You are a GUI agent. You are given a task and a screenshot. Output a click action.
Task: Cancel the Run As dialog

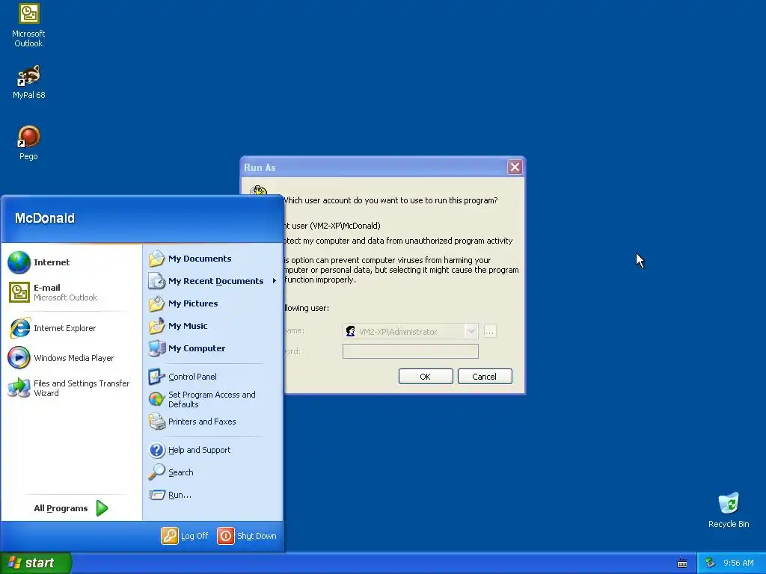pos(485,377)
